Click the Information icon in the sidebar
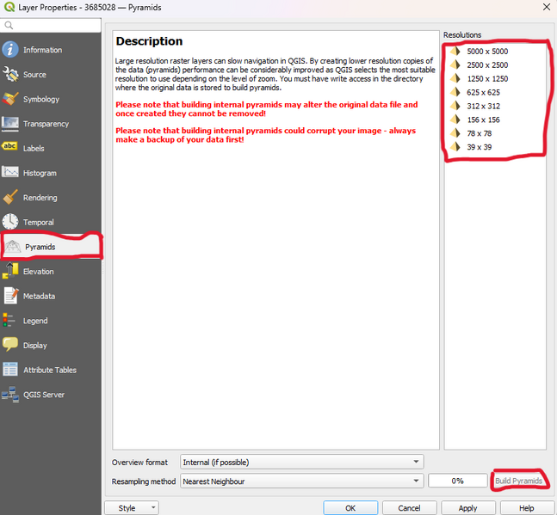The image size is (557, 515). [10, 50]
